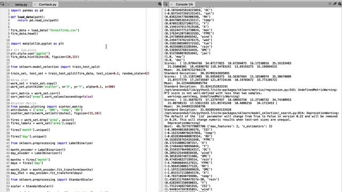Click the scatter_matrix(work_set[attributes]) line
Screen dimensions: 342x192
point(56,113)
